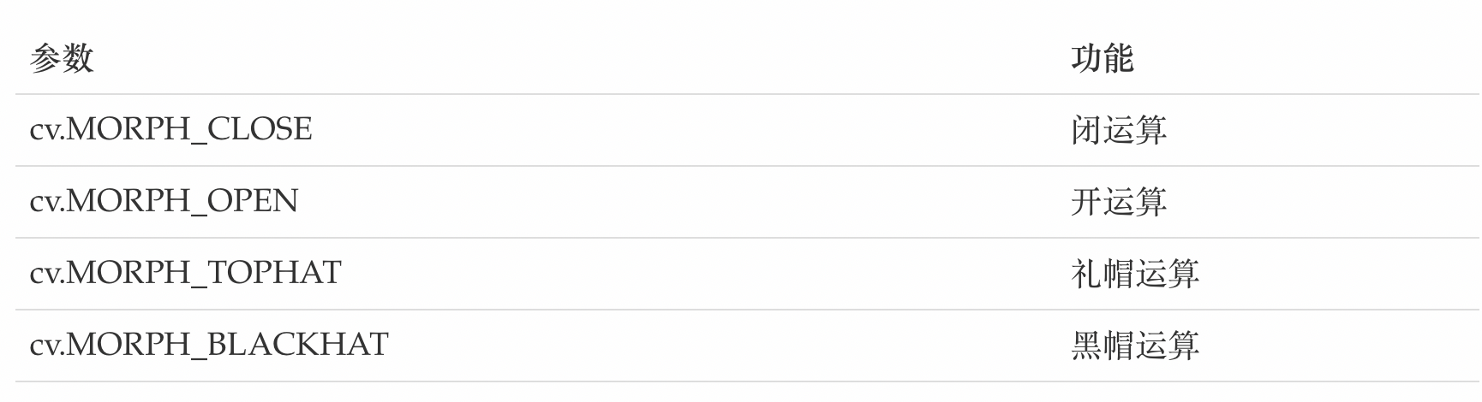
Task: Click the 礼帽运算 function cell
Action: click(1134, 275)
